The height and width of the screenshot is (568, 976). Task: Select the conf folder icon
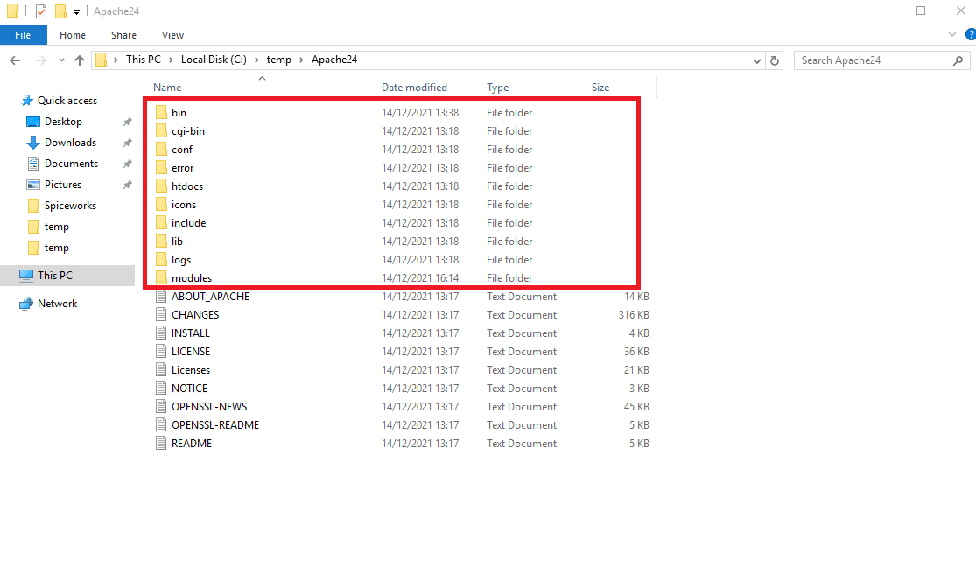[x=161, y=150]
